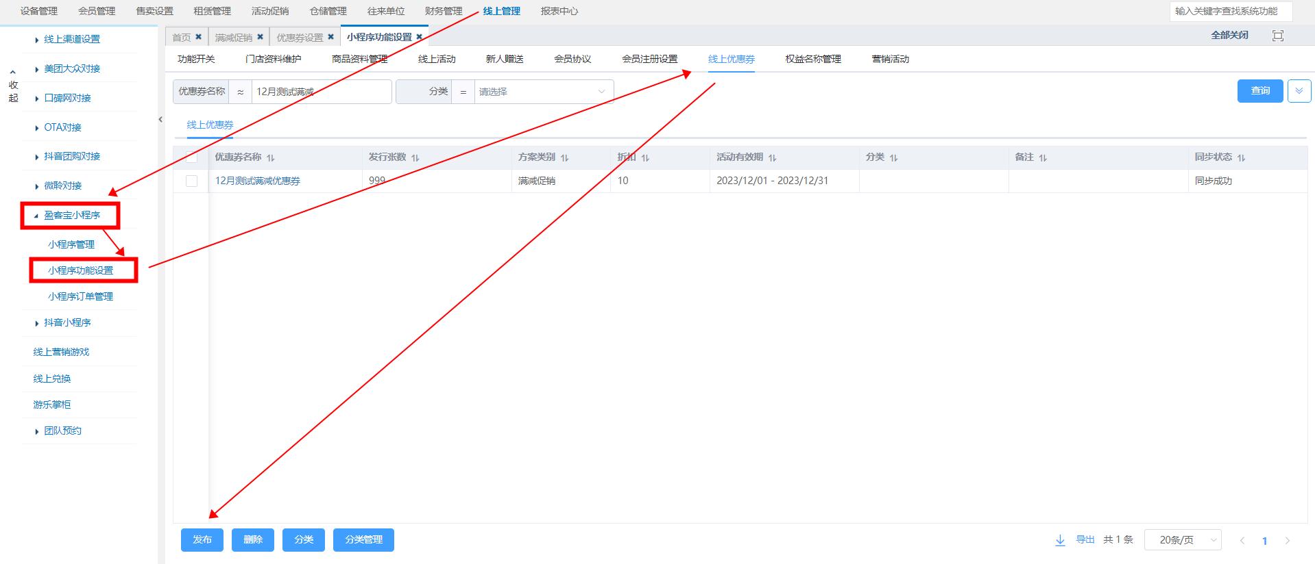Open the 分类 请选择 dropdown

(544, 92)
